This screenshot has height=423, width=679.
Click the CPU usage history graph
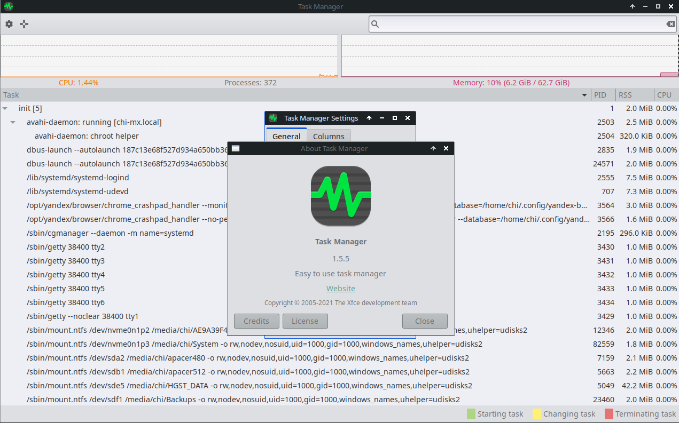(169, 56)
